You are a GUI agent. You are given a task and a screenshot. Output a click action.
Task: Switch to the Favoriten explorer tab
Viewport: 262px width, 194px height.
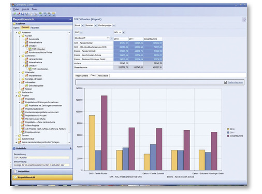[35, 27]
